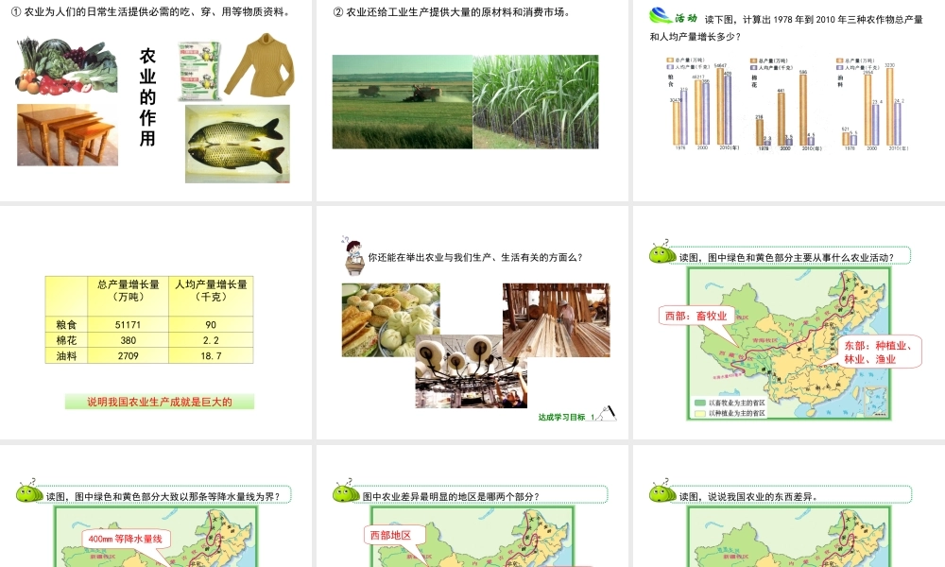Click green legend swatch 以畜牧业为主的省区
Screen dimensions: 945x567
pos(699,403)
